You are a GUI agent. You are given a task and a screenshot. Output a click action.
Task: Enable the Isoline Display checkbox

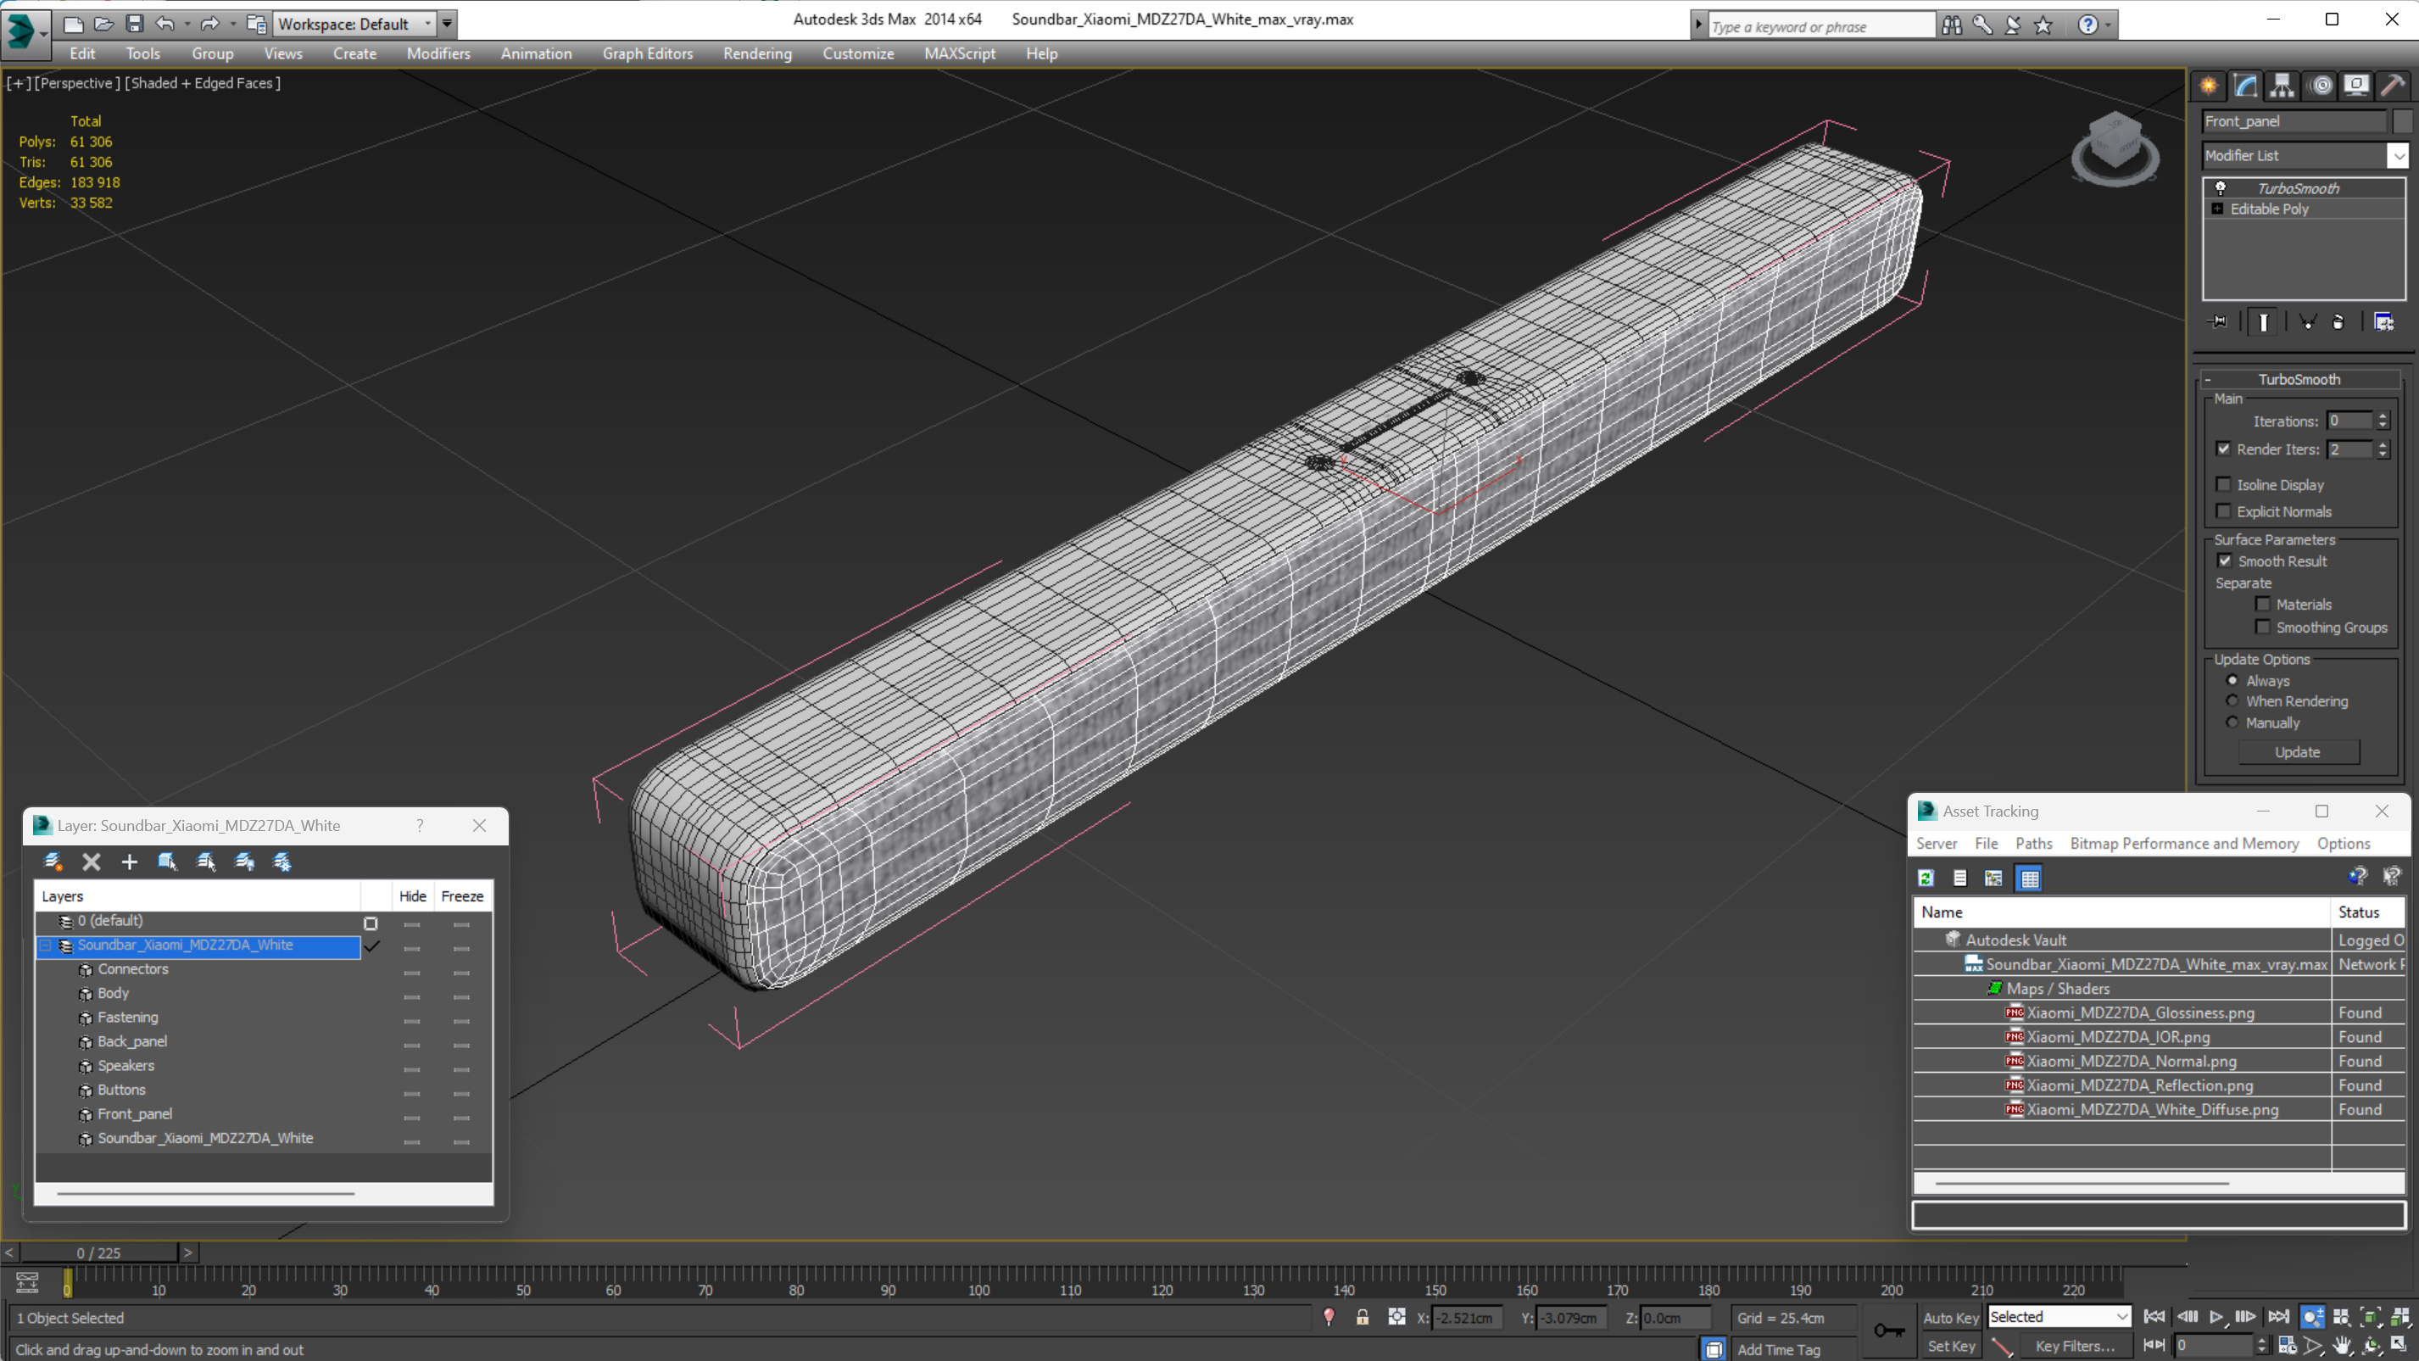pyautogui.click(x=2224, y=485)
